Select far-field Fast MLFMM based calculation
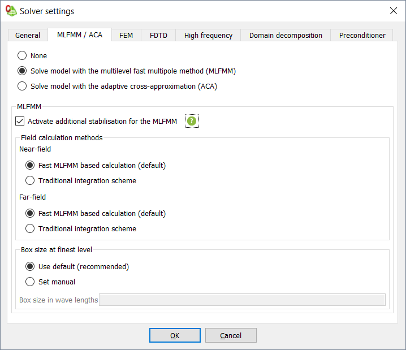 (x=31, y=214)
